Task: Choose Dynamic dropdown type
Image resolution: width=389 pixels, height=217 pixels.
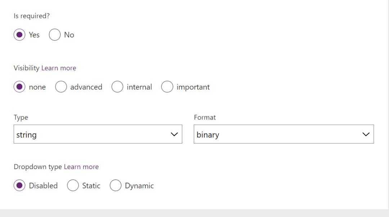Action: tap(116, 186)
